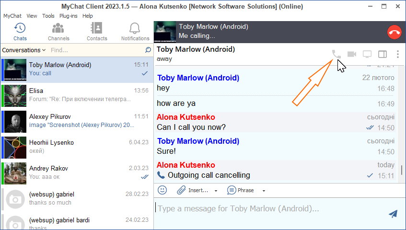Image resolution: width=406 pixels, height=230 pixels.
Task: Click the 'away' status text under chat title
Action: [x=164, y=59]
